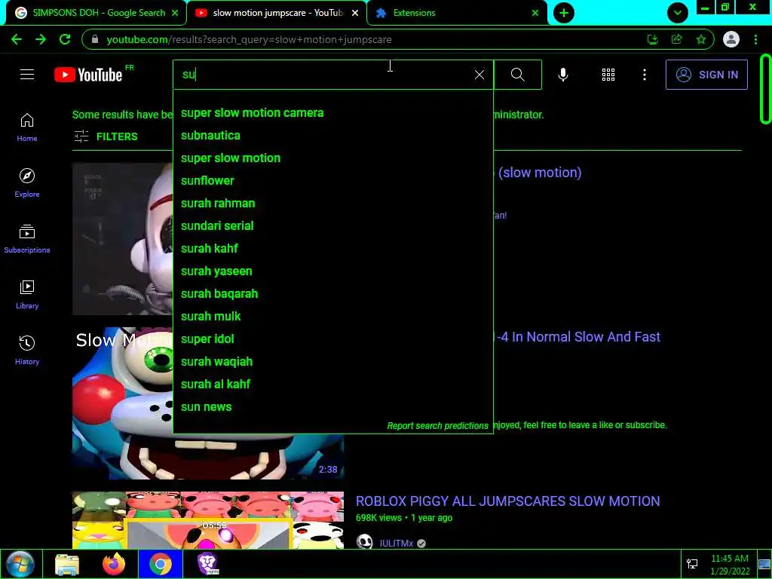
Task: Open File Explorer from taskbar
Action: (x=67, y=565)
